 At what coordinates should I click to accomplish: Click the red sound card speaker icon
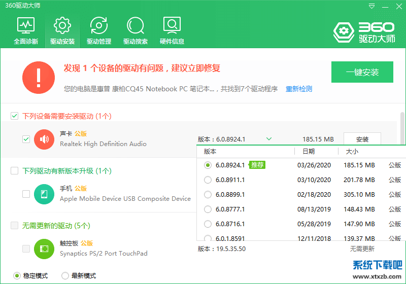click(44, 139)
